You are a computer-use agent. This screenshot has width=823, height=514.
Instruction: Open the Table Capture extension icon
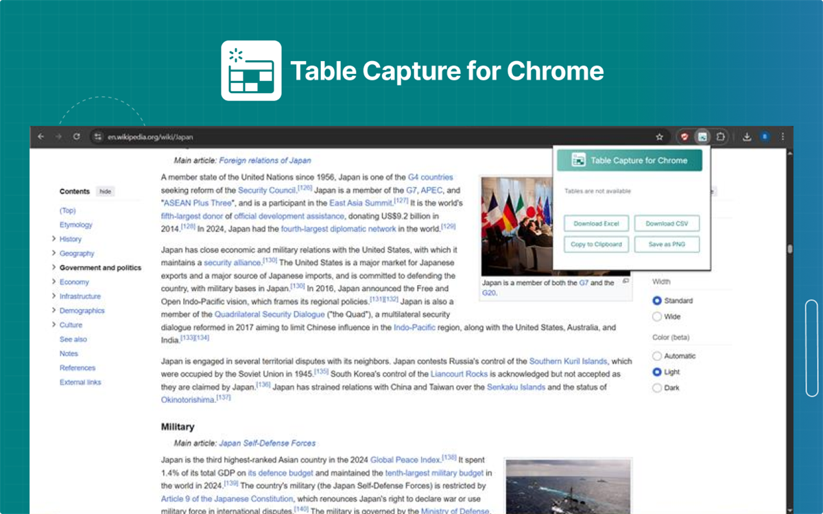[x=702, y=136]
